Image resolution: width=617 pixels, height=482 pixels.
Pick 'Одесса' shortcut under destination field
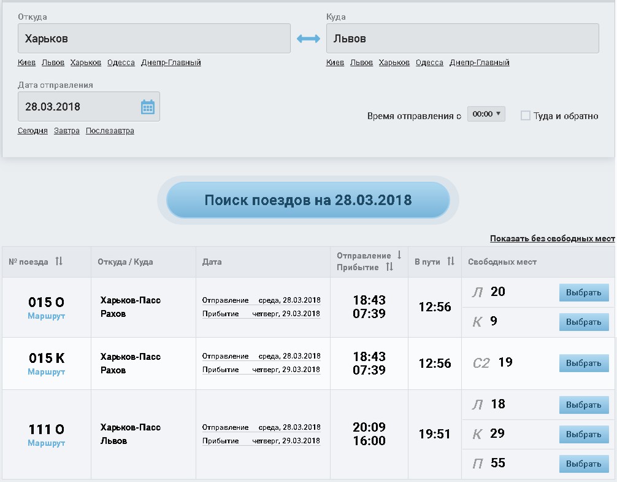tap(429, 63)
